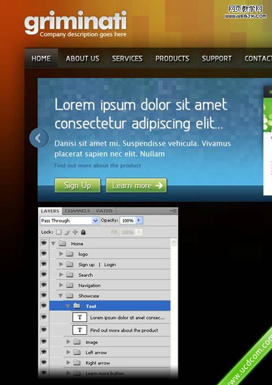Select the Sign up | Login group name
The width and height of the screenshot is (272, 385).
click(x=97, y=264)
